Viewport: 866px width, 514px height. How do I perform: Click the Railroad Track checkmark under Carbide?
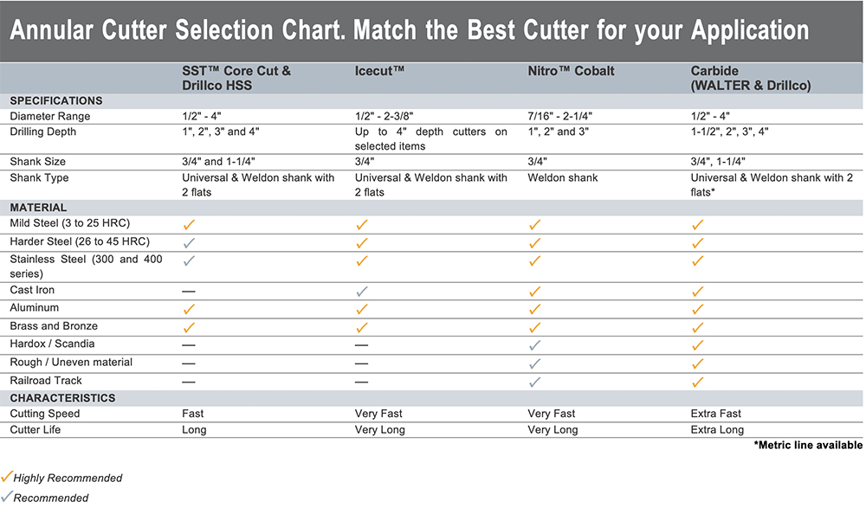[x=698, y=382]
